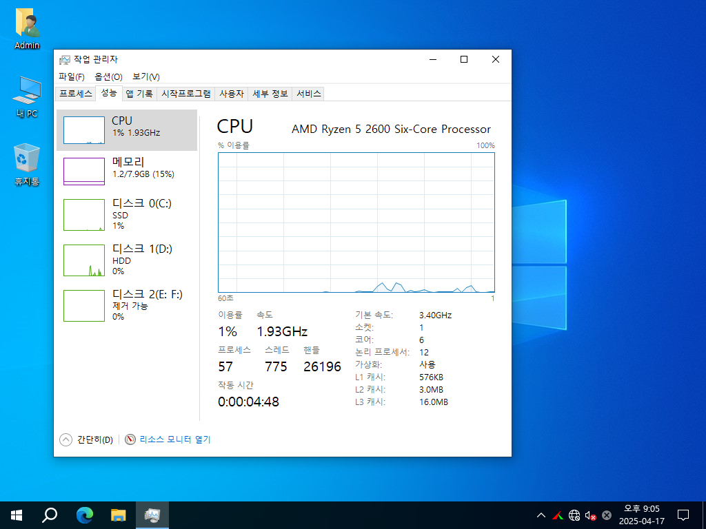Image resolution: width=706 pixels, height=529 pixels.
Task: Click the 디스크 2(E: F:) mini graph thumbnail
Action: pos(84,306)
